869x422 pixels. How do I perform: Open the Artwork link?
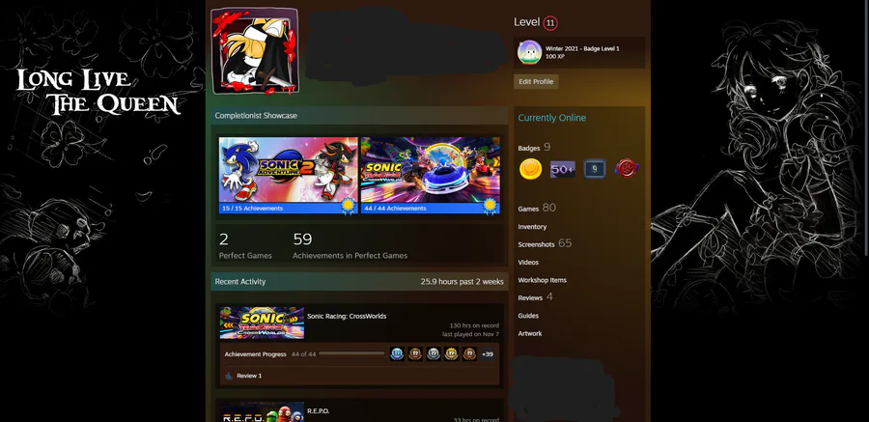coord(530,333)
